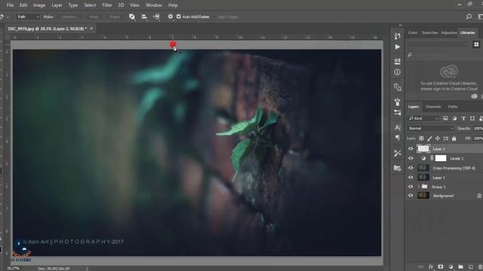Open the Properties panel icon
The width and height of the screenshot is (483, 271).
tap(398, 61)
